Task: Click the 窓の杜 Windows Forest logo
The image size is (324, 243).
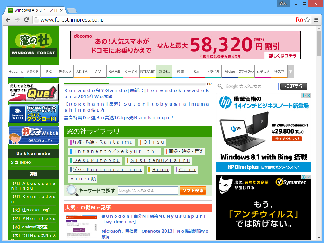Action: tap(33, 44)
